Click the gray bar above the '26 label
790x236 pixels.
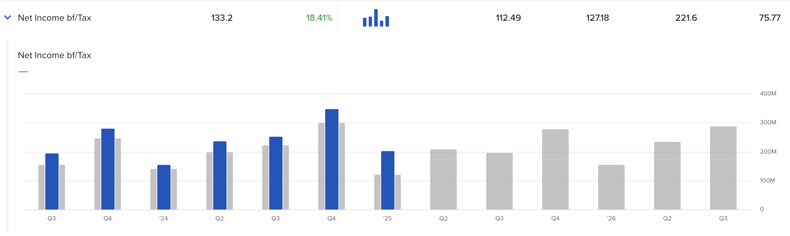click(611, 187)
